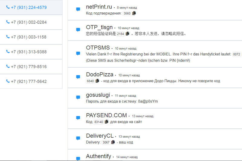The image size is (242, 161).
Task: Click gosuslugi password text 8a@p8sYm
Action: pyautogui.click(x=148, y=101)
